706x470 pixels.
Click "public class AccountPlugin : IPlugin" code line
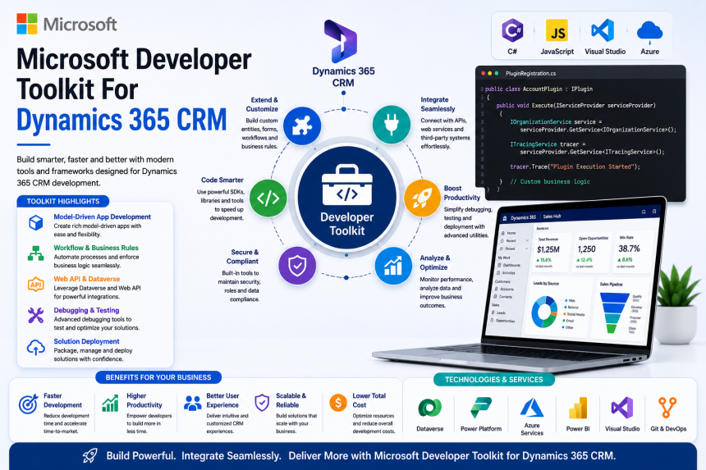point(539,89)
